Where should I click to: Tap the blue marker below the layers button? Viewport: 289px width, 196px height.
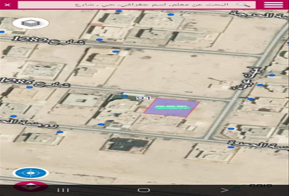coord(2,32)
